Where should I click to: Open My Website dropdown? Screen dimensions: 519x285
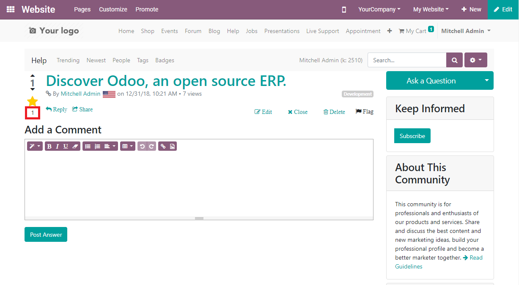click(431, 9)
